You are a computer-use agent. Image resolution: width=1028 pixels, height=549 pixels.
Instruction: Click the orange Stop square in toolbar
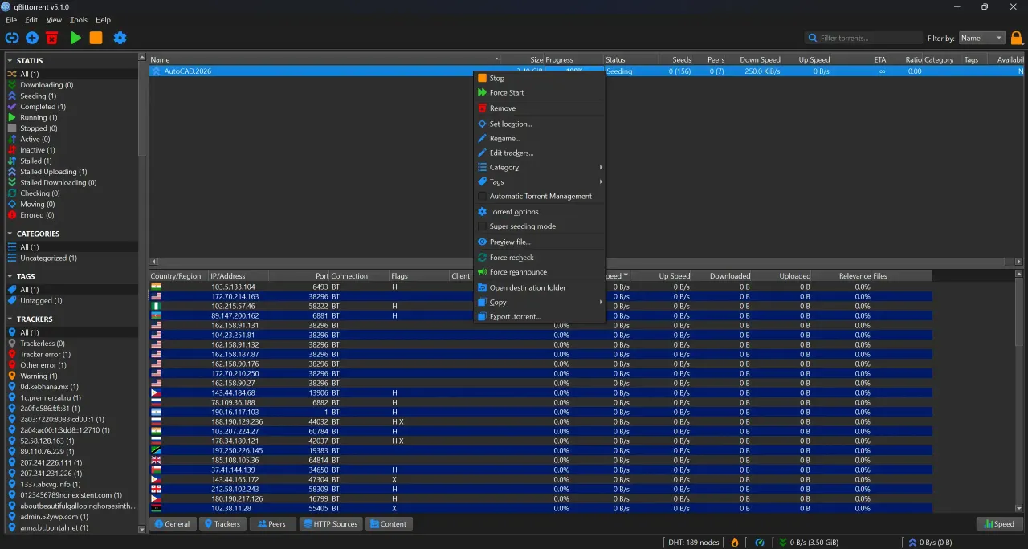[96, 38]
